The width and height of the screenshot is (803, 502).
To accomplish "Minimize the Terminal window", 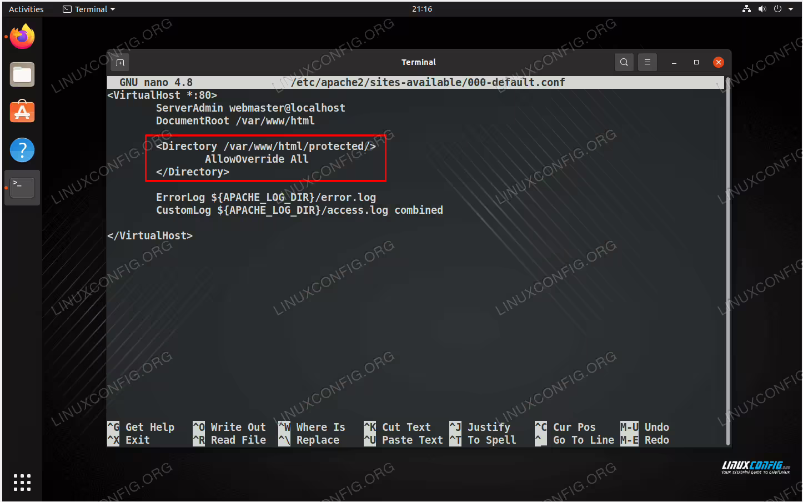I will click(x=674, y=62).
